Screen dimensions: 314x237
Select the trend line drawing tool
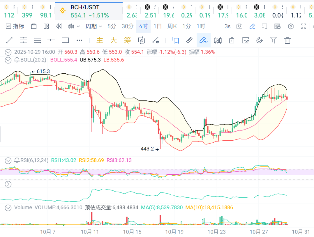(9, 40)
